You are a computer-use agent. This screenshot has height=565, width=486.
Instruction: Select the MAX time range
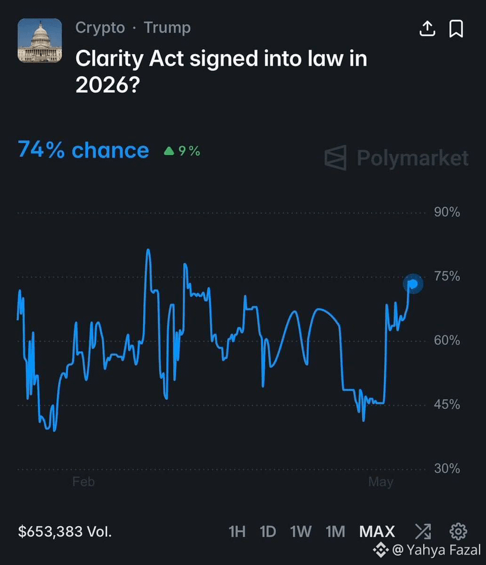377,532
